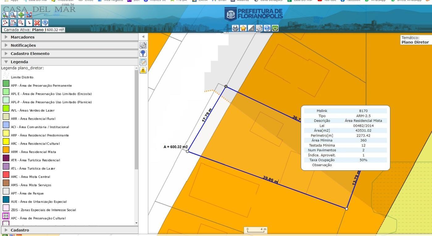
Task: Click 'ARR - Área Residencial Rural' entry
Action: [33, 119]
